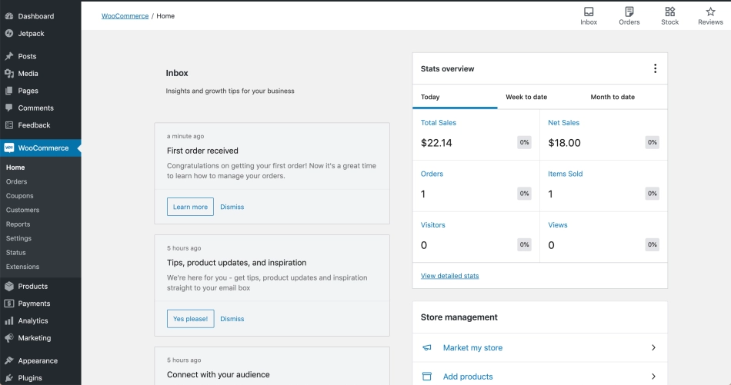Dismiss the First order received note
This screenshot has height=385, width=731.
[x=232, y=207]
